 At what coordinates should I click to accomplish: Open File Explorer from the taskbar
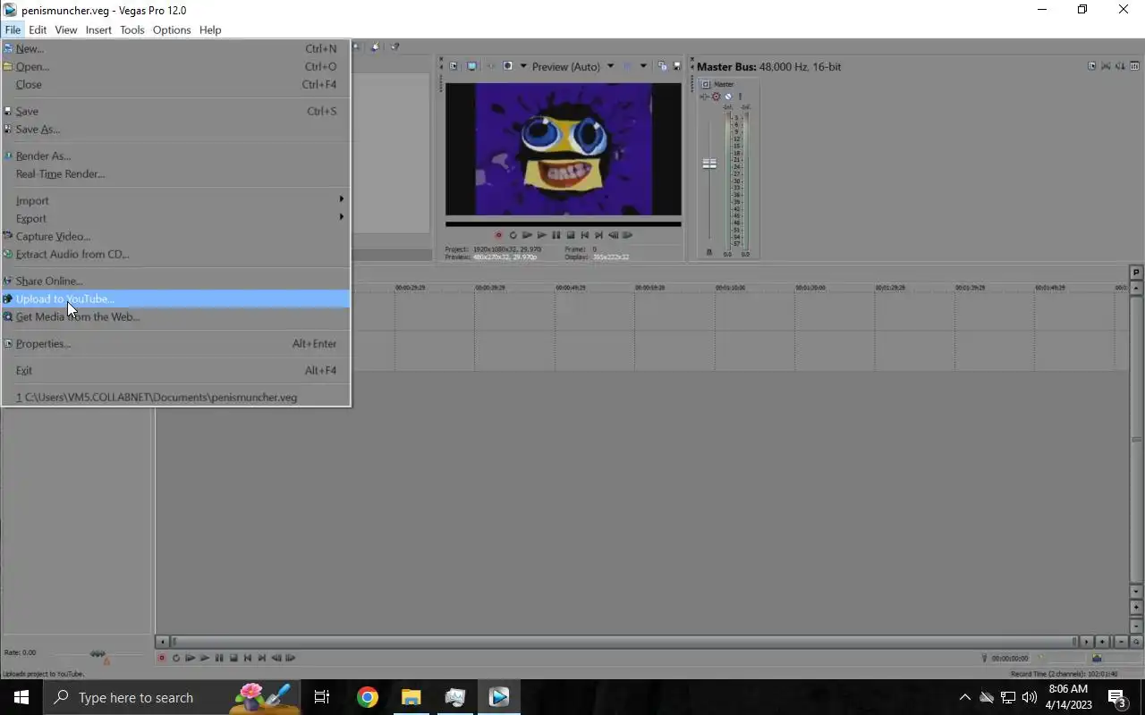pos(411,697)
